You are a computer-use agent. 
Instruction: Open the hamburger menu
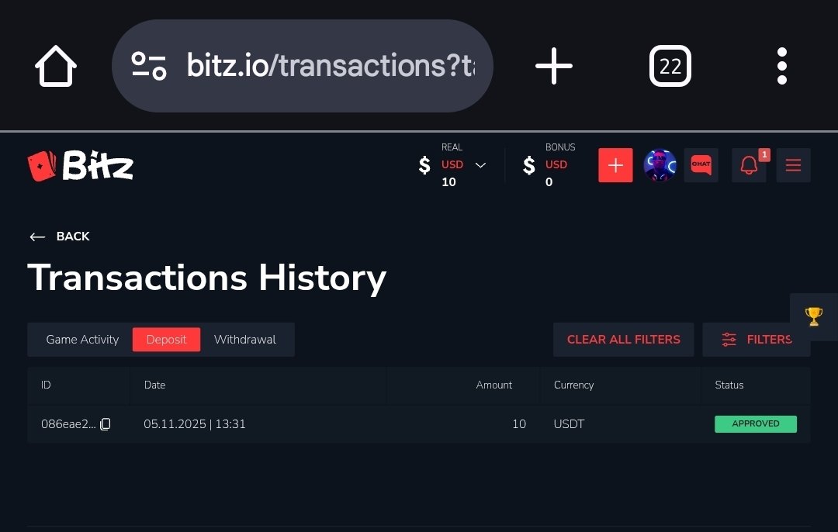(x=793, y=165)
